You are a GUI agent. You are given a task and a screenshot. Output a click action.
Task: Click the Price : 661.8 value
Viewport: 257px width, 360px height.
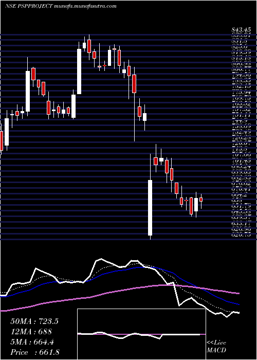35,352
